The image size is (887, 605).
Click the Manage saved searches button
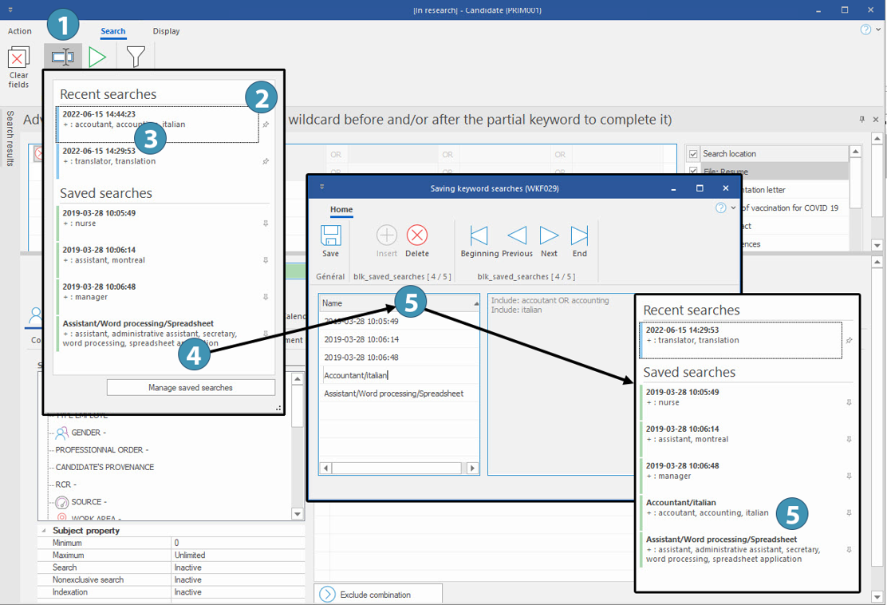[x=191, y=388]
